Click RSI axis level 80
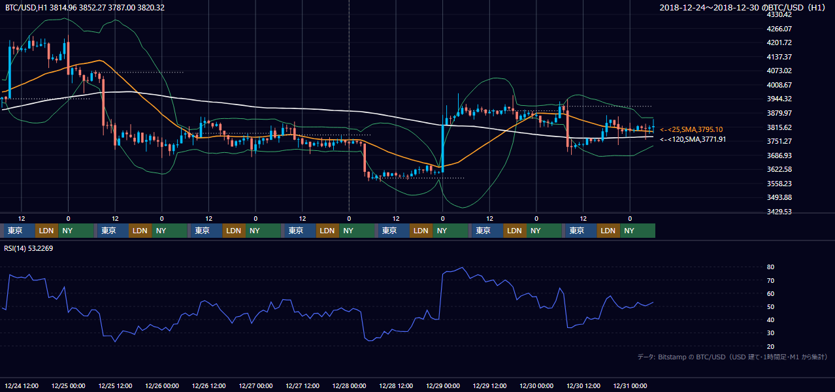The height and width of the screenshot is (392, 835). click(770, 267)
